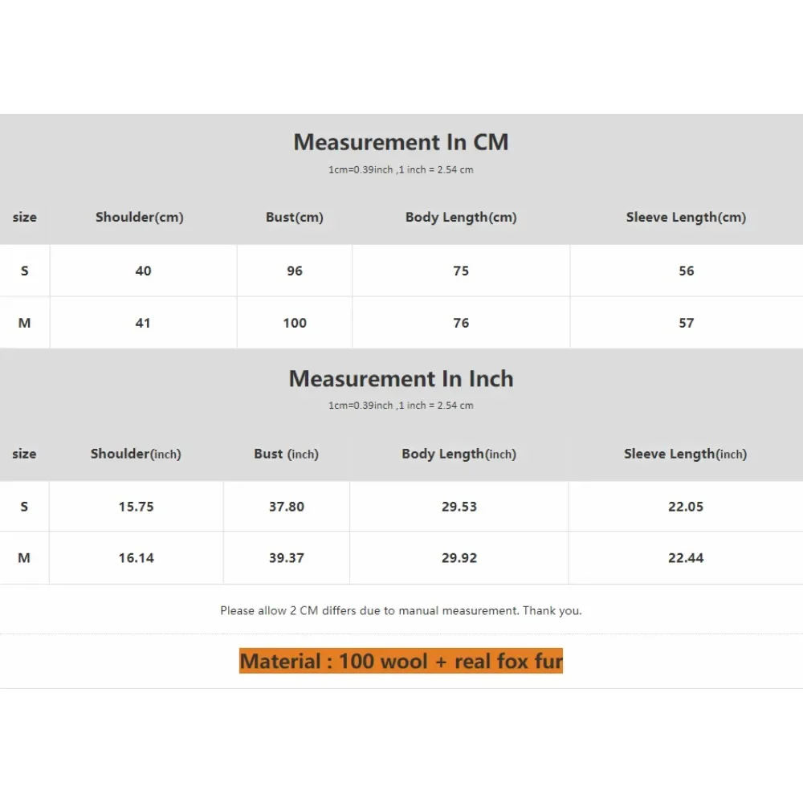The width and height of the screenshot is (803, 803).
Task: Select the Body Length(cm) column header
Action: pyautogui.click(x=460, y=217)
